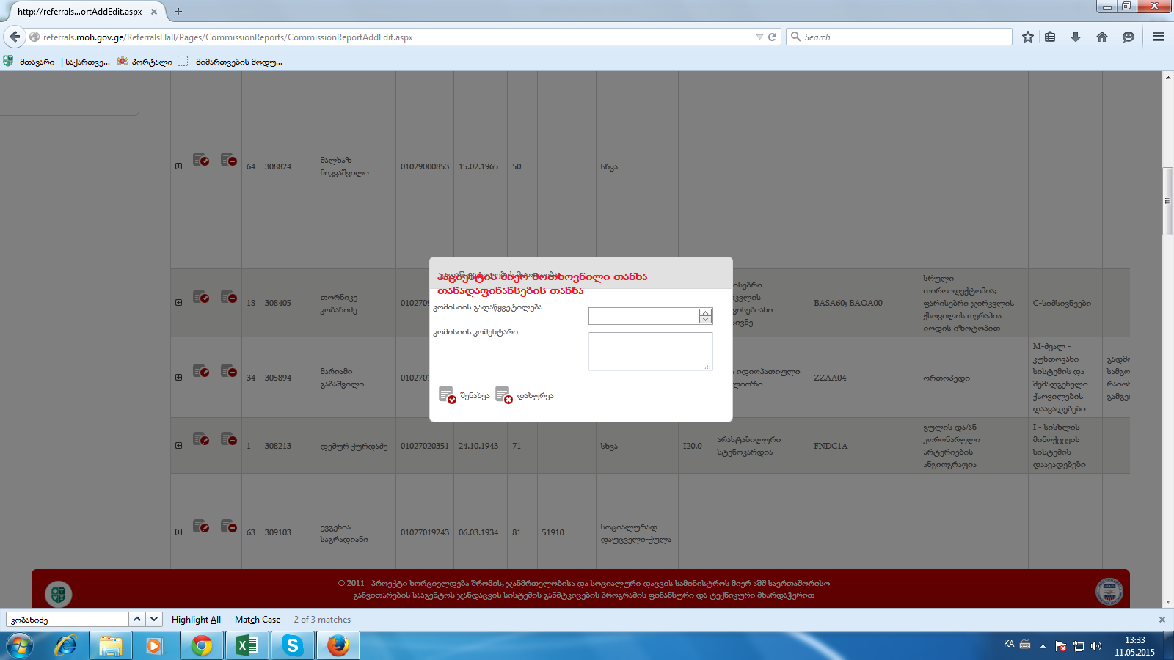This screenshot has height=660, width=1174.
Task: Open the Firefox hamburger menu
Action: point(1159,37)
